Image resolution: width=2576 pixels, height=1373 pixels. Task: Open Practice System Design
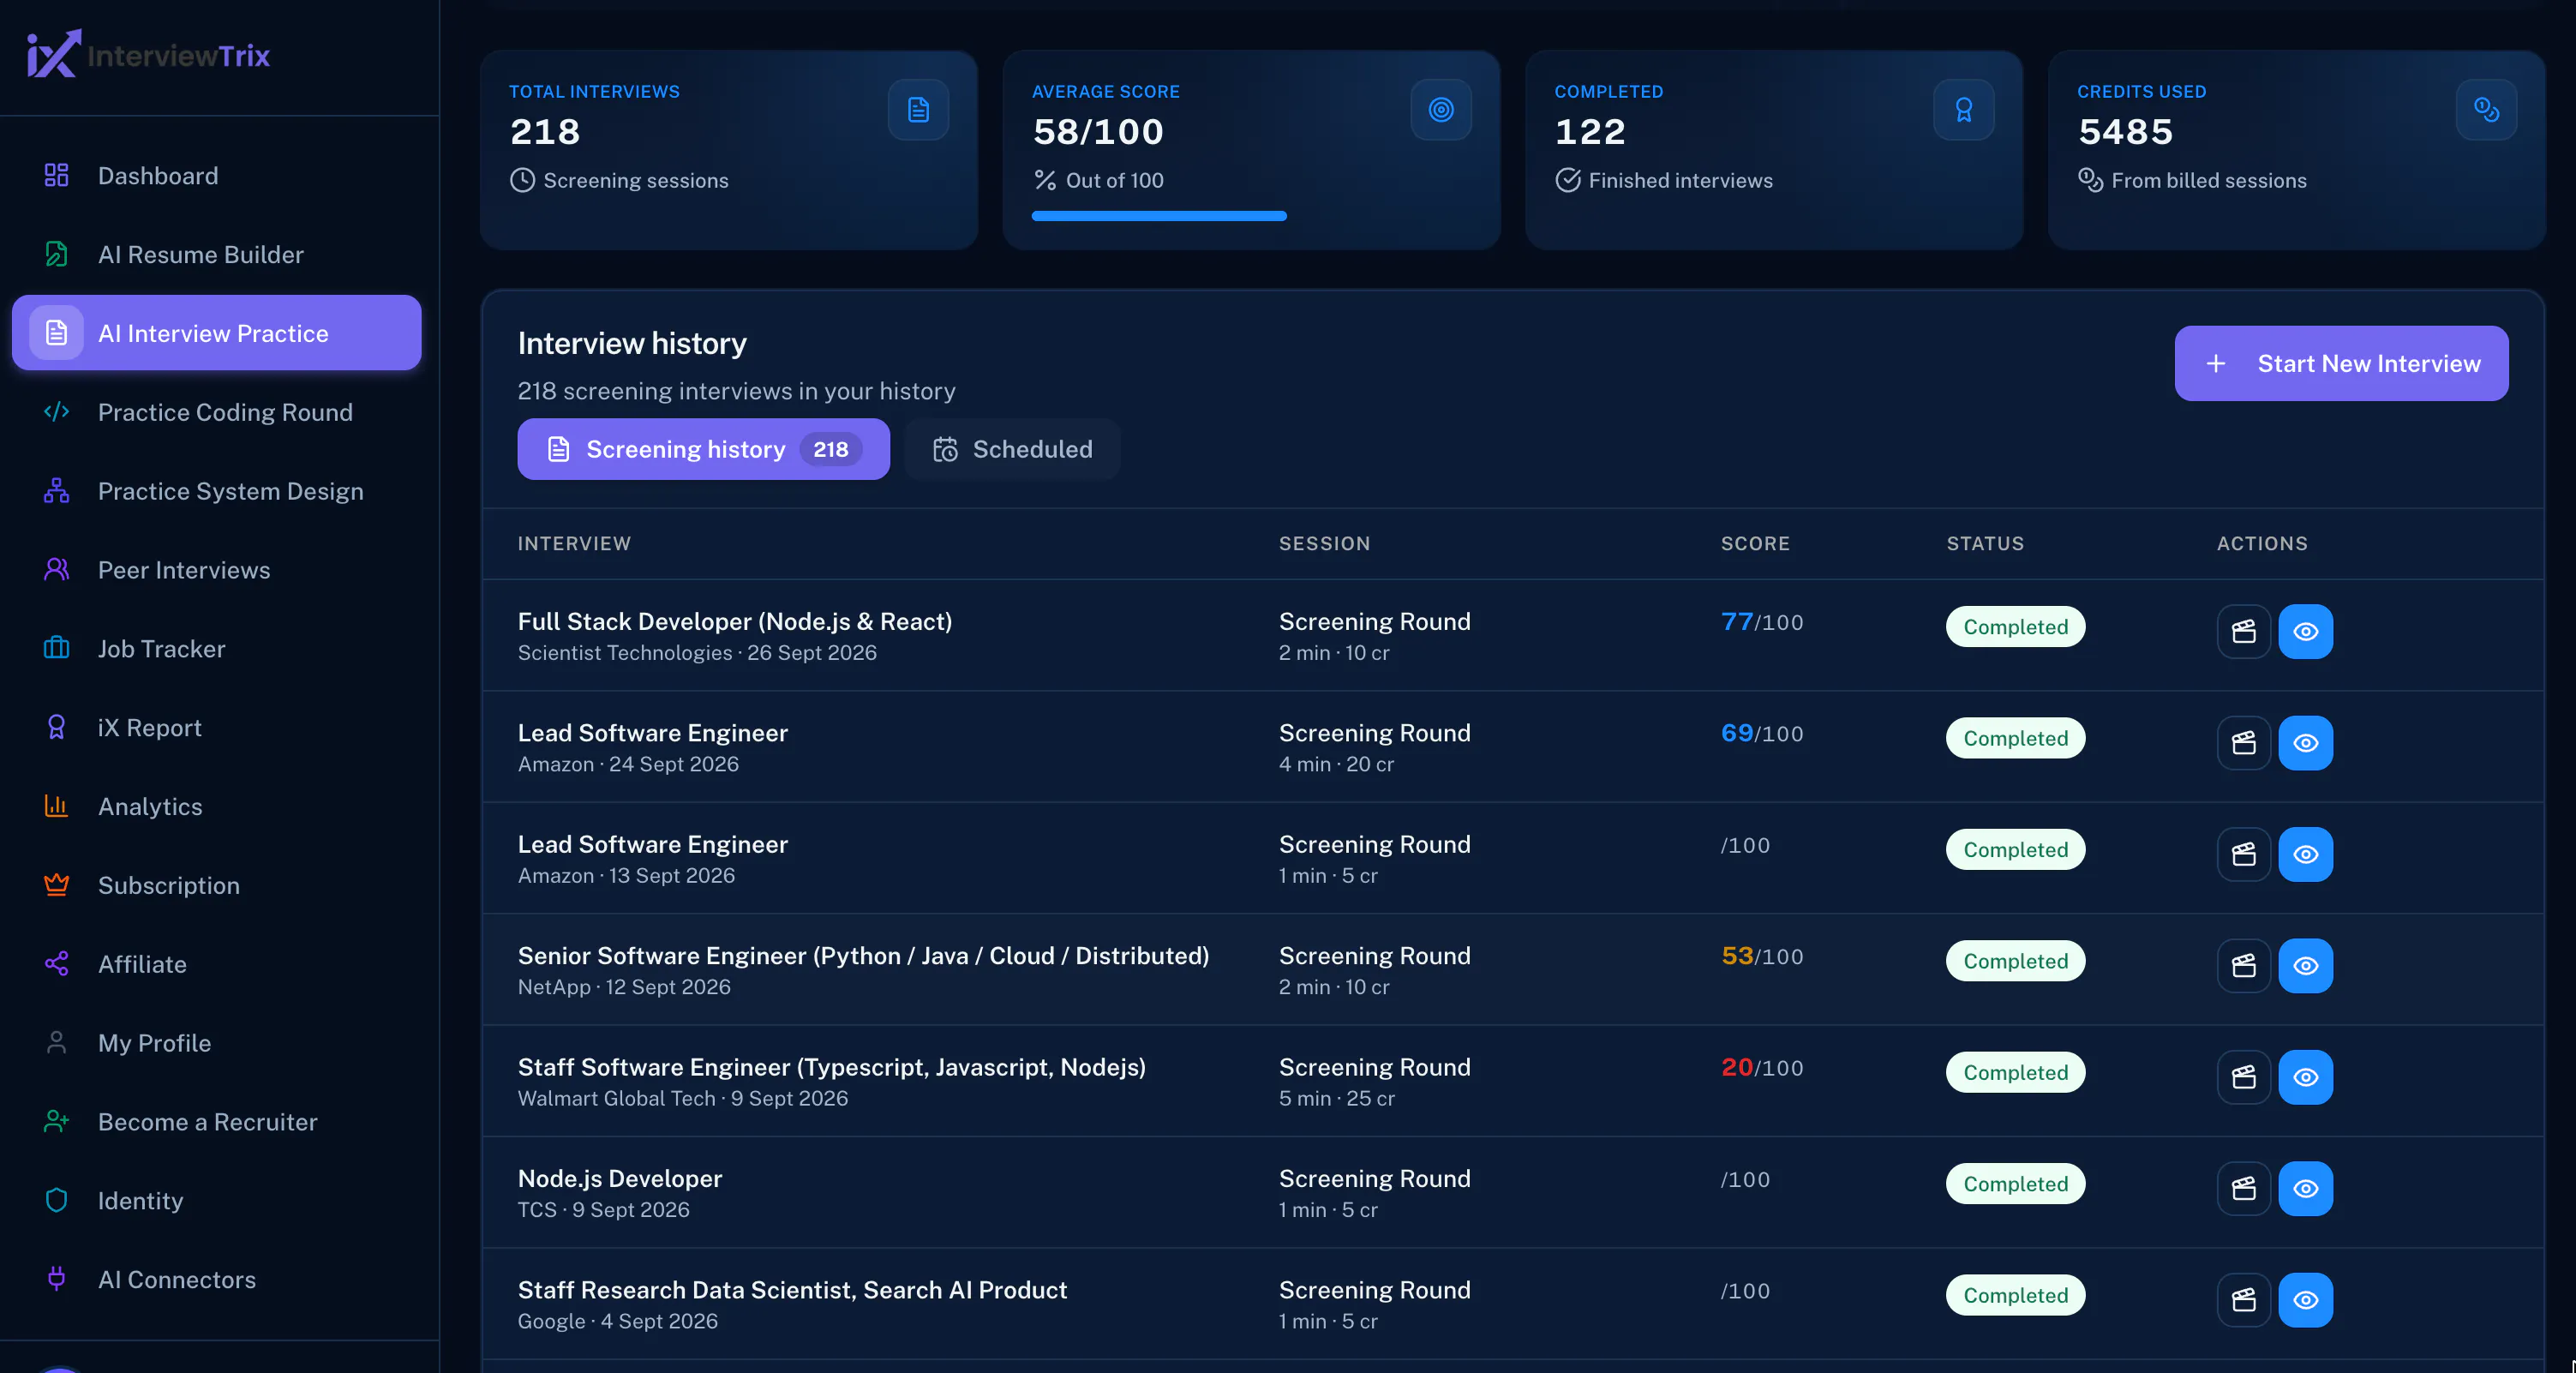[216, 491]
